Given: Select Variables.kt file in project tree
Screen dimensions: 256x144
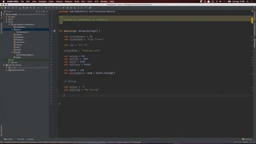Looking at the screenshot, I should click(x=22, y=32).
